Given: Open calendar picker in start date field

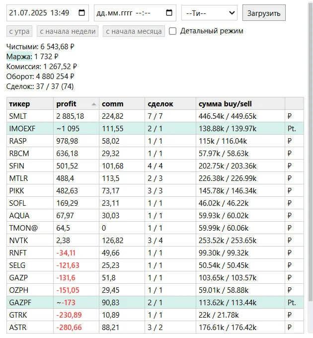Looking at the screenshot, I should (x=81, y=13).
